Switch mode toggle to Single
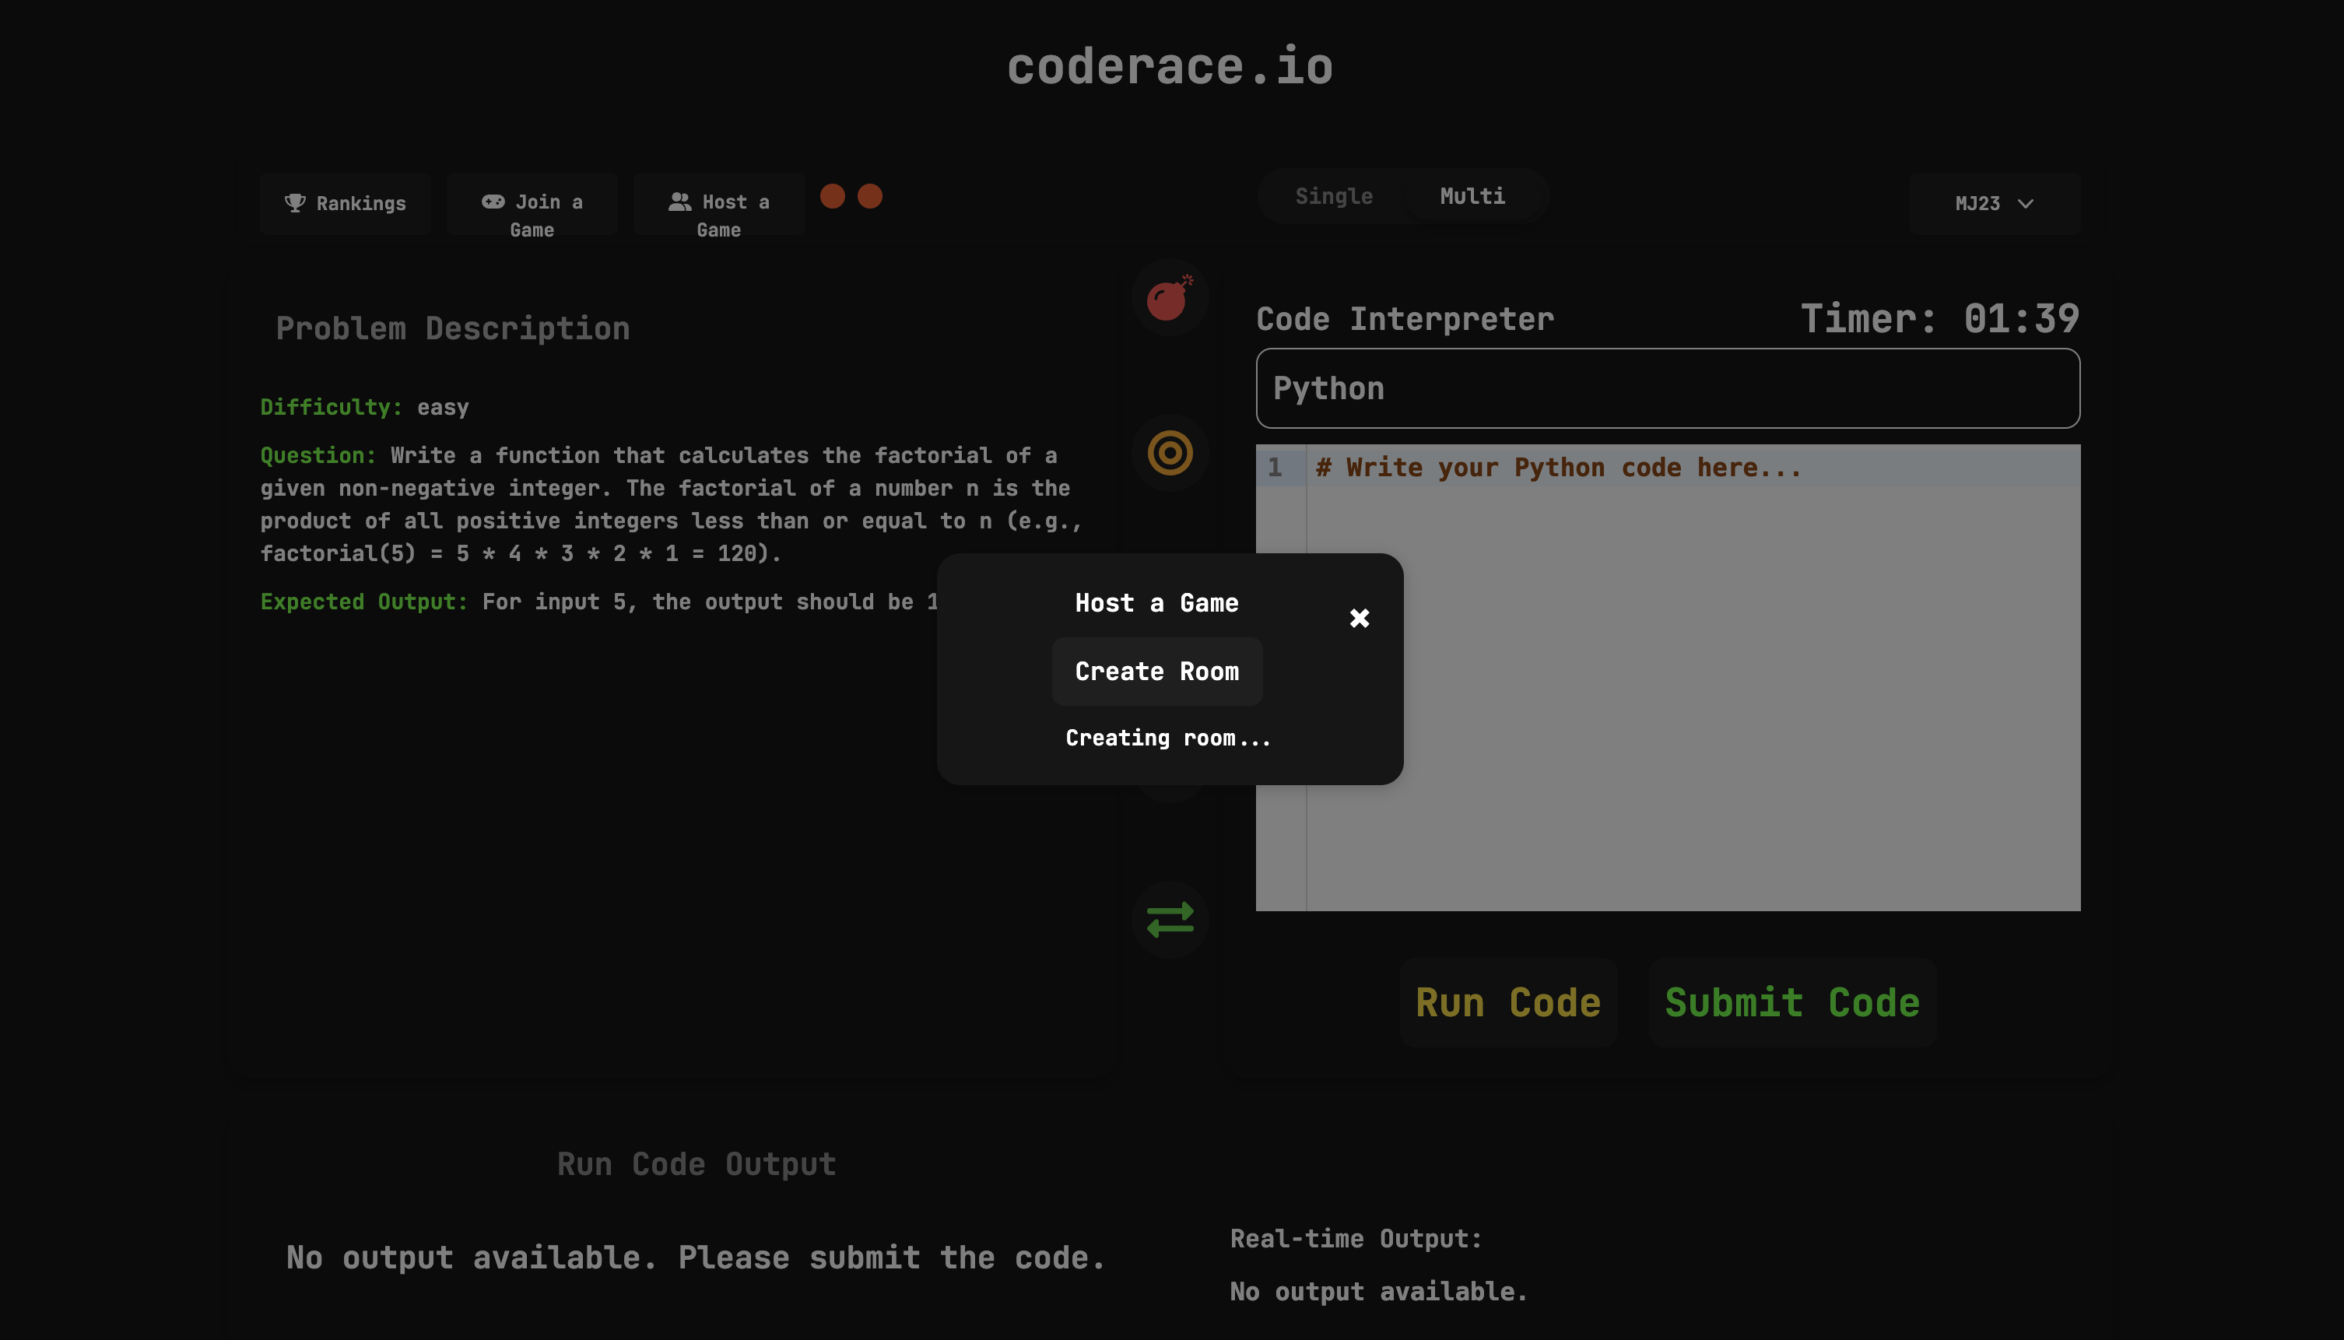 pyautogui.click(x=1332, y=196)
